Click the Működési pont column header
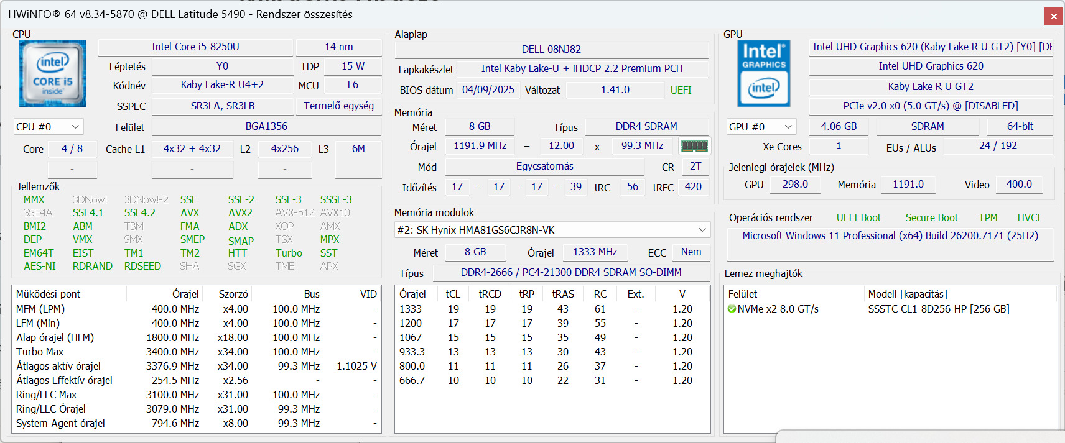 (49, 294)
